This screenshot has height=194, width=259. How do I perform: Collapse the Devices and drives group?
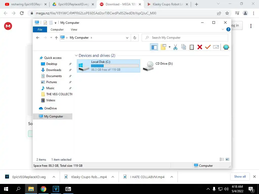76,55
